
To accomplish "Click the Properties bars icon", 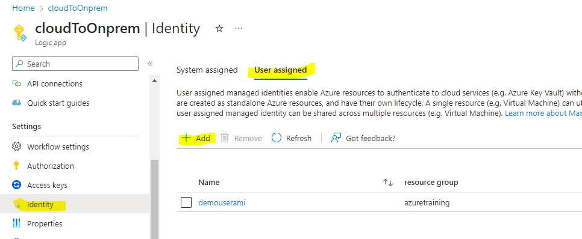I will 17,223.
